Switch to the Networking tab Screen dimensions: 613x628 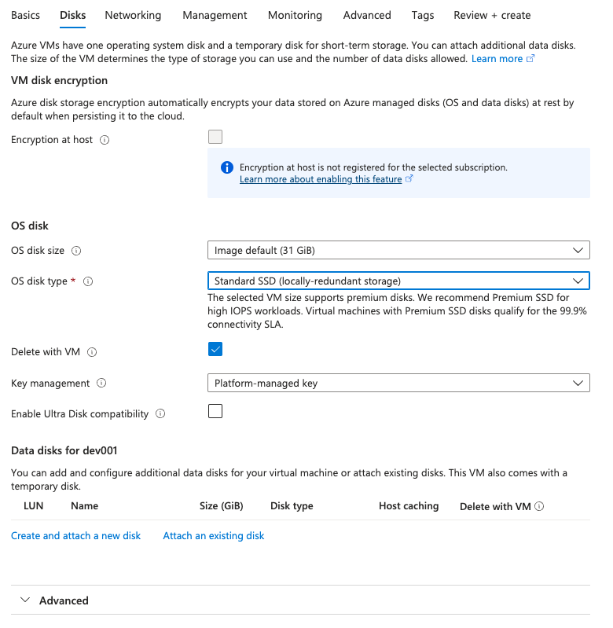(133, 15)
